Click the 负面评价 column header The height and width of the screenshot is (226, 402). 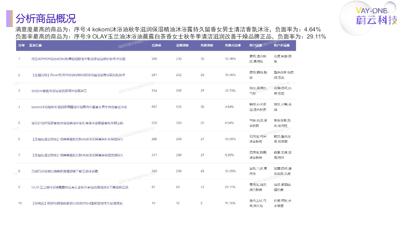pos(207,46)
